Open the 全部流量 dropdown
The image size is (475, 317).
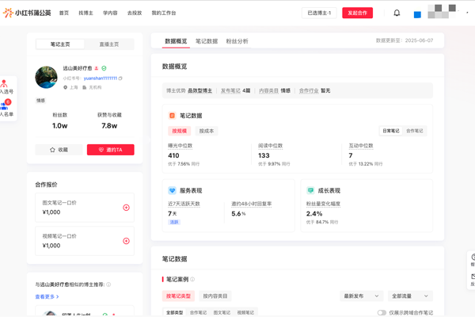(410, 296)
